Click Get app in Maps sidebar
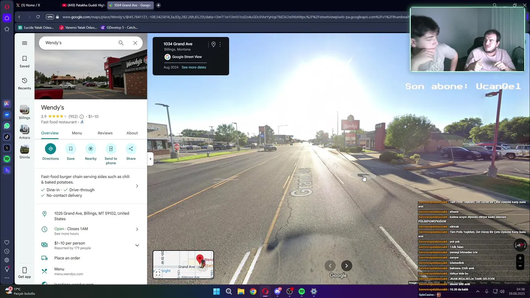 click(x=24, y=273)
